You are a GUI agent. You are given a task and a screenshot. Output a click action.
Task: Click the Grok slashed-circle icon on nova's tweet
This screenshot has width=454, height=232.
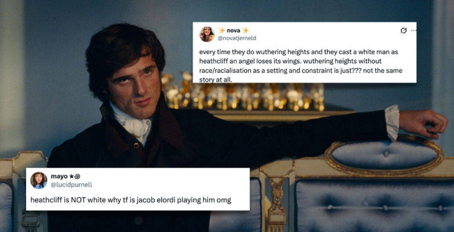[403, 30]
